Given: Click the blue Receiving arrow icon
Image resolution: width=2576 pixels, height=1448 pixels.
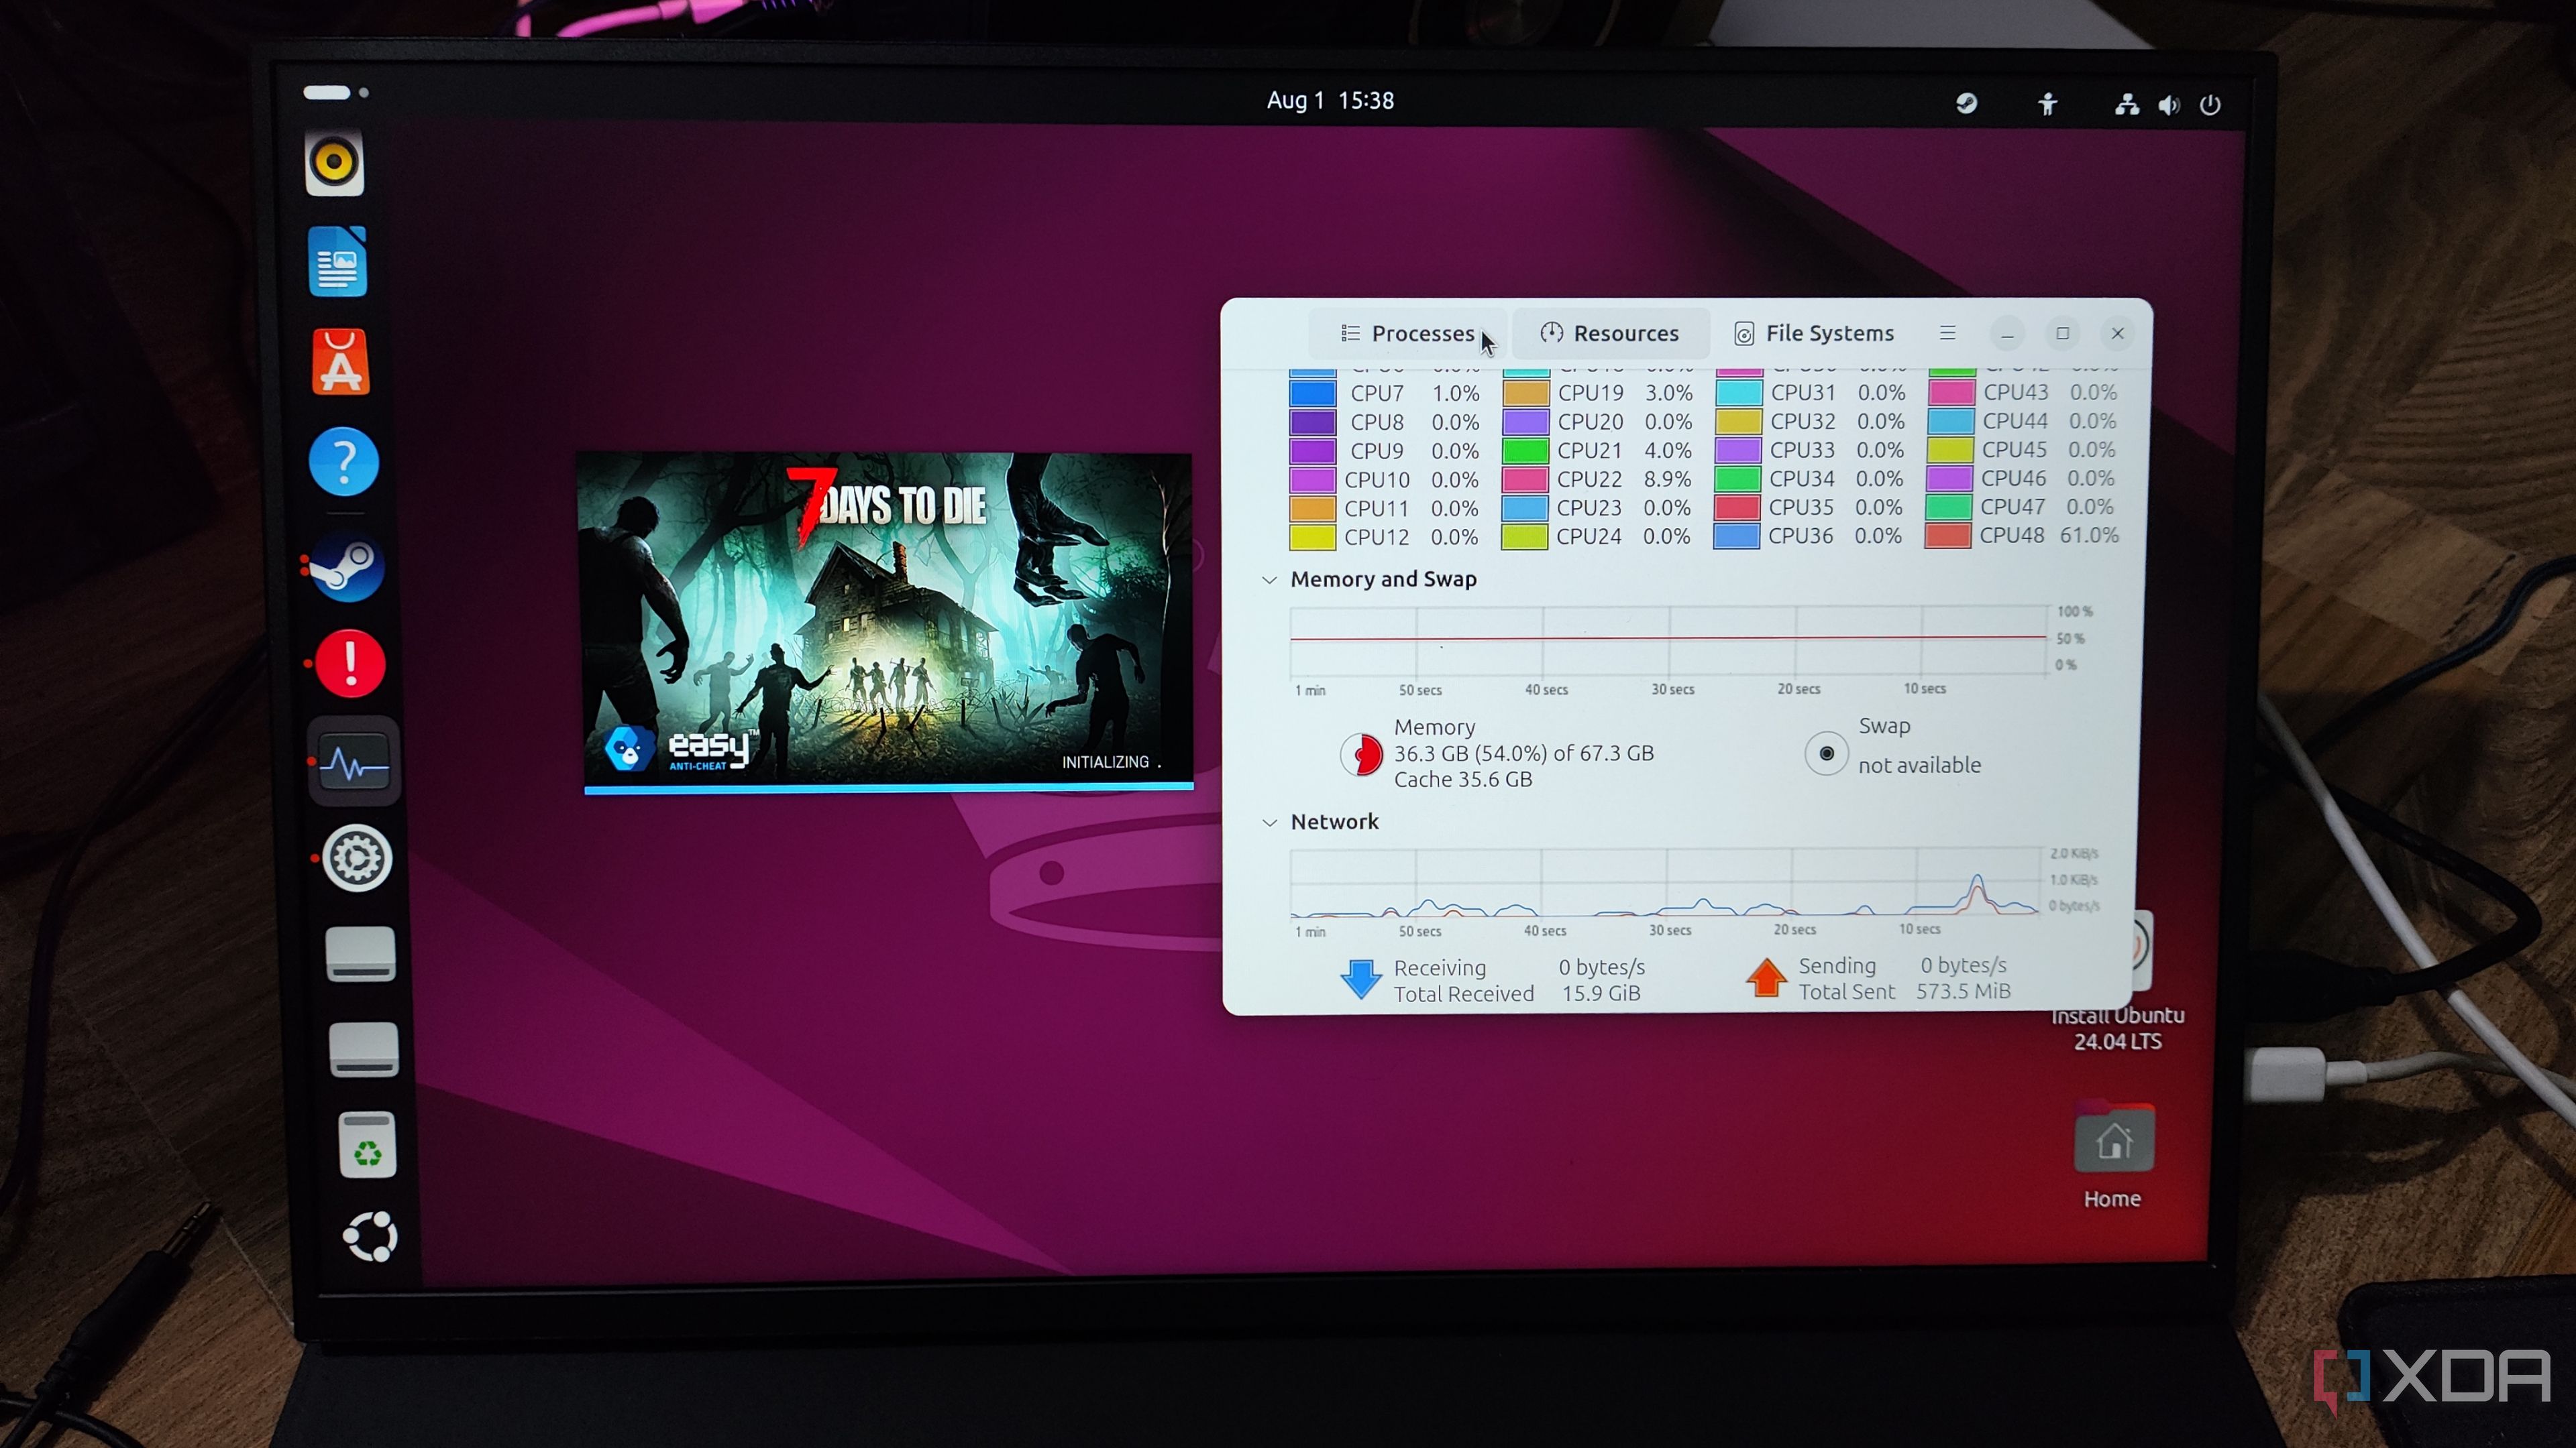Looking at the screenshot, I should (1361, 979).
